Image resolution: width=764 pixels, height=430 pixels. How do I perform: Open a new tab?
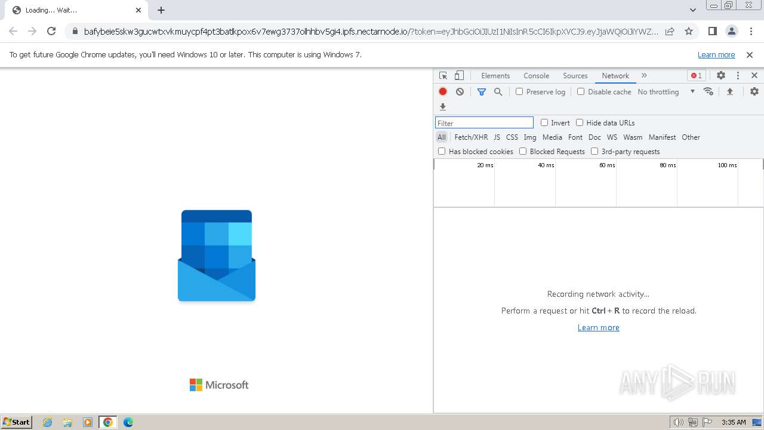pyautogui.click(x=161, y=10)
